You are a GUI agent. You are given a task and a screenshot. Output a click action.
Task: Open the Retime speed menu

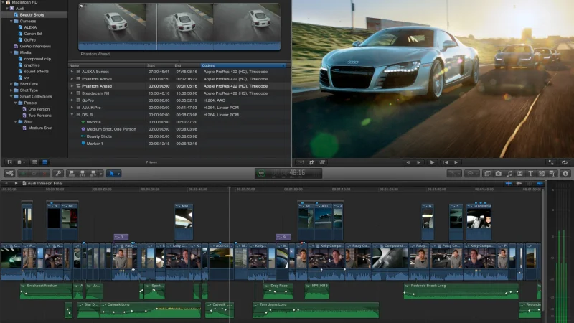coord(472,174)
